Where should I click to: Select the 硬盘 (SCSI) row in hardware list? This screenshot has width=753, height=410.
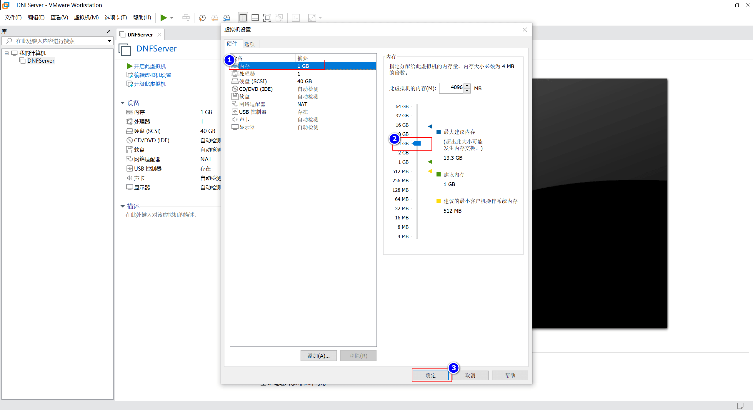point(303,81)
